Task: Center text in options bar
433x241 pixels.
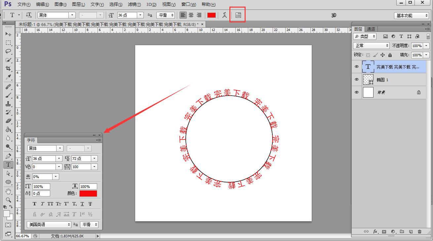Action: [191, 15]
